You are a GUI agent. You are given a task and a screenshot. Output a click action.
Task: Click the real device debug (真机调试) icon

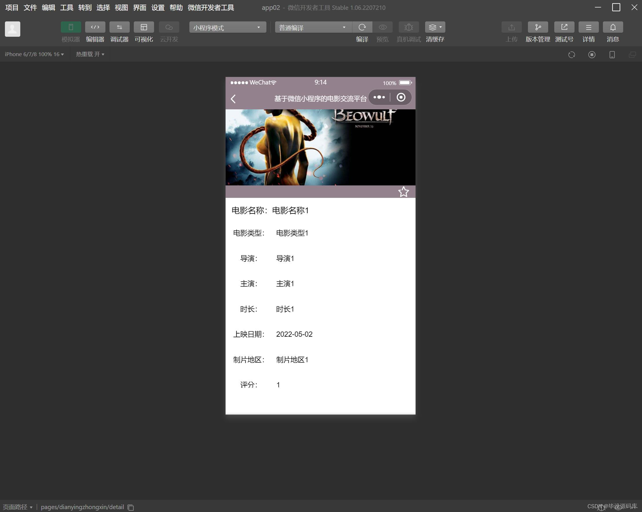coord(409,27)
